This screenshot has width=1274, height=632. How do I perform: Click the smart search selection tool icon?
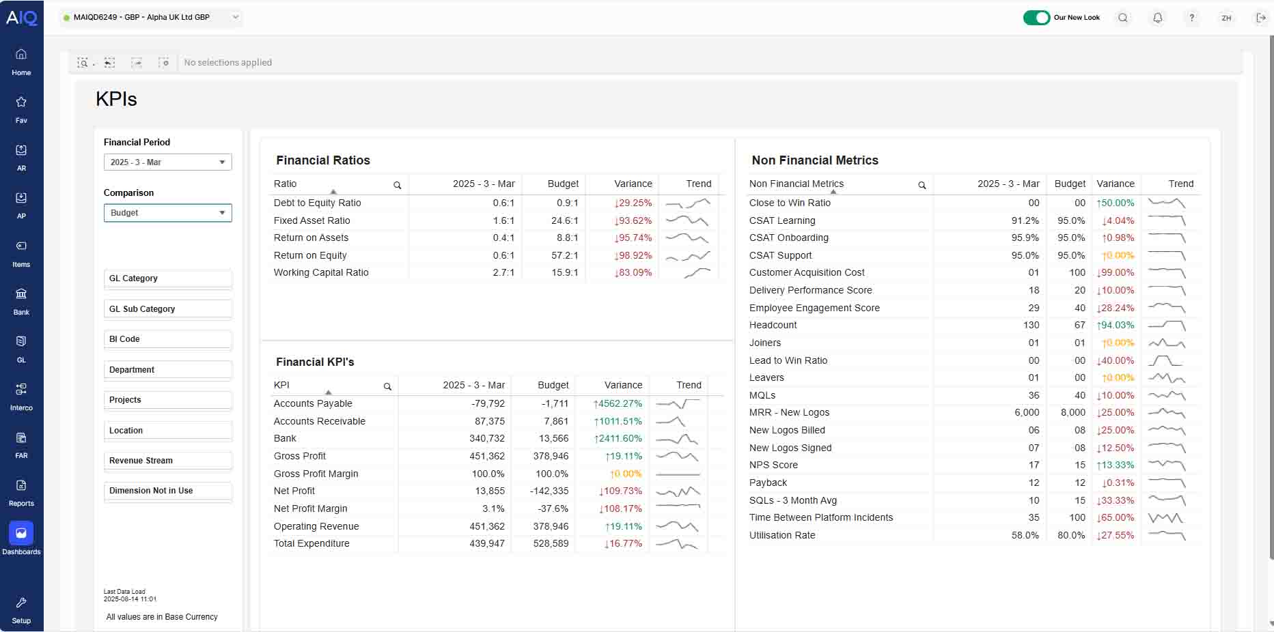coord(83,63)
